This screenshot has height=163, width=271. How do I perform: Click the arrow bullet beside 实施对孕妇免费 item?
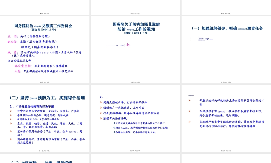pyautogui.click(x=190, y=122)
